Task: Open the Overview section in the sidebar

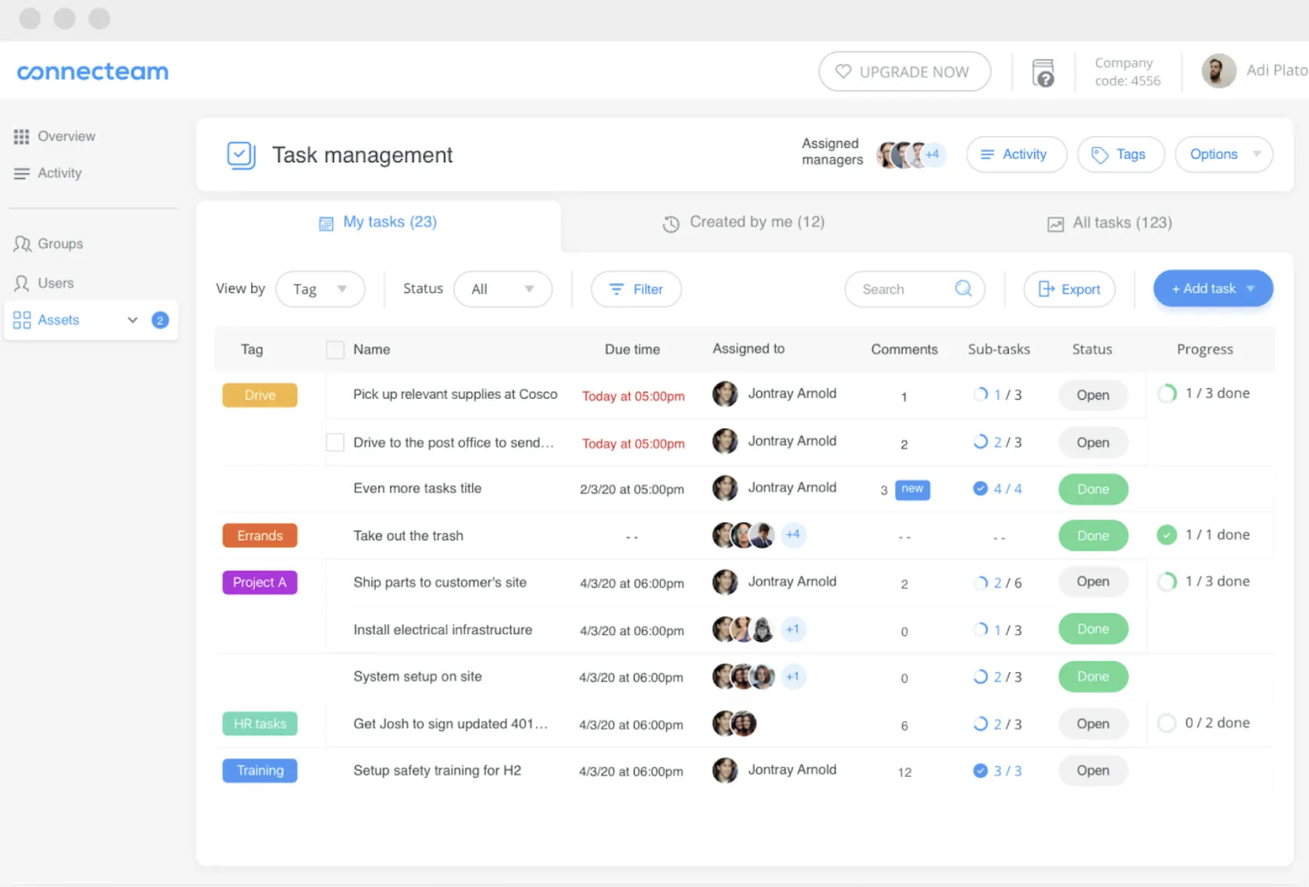Action: 65,136
